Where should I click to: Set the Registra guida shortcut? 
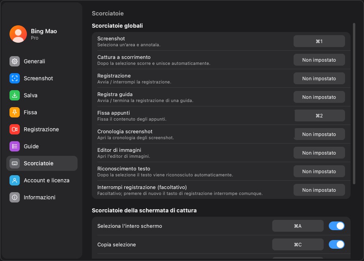pyautogui.click(x=319, y=97)
